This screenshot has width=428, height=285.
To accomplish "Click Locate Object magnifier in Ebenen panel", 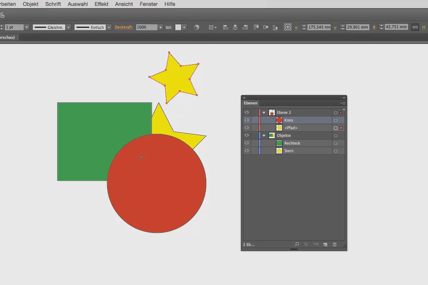I will pyautogui.click(x=297, y=244).
